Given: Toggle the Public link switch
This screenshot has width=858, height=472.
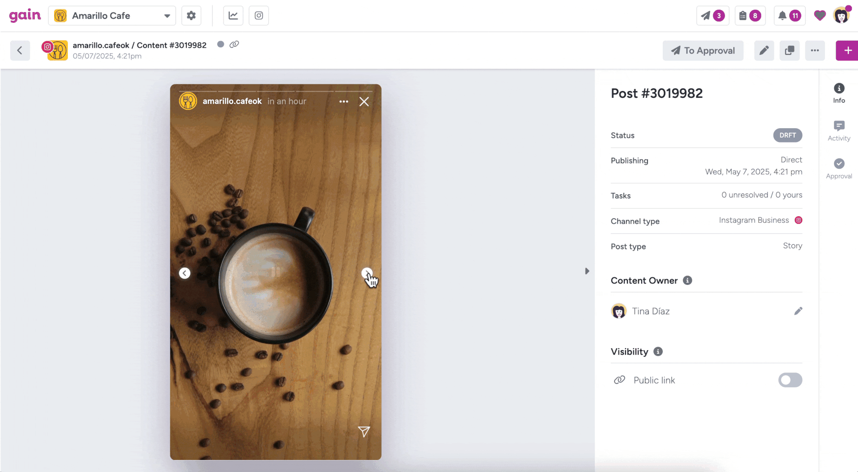Looking at the screenshot, I should [790, 380].
